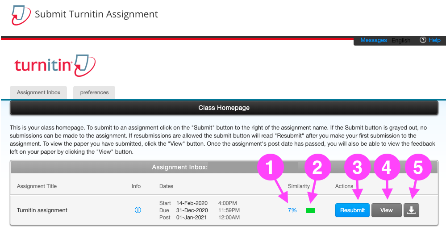Click the Help text link
The width and height of the screenshot is (446, 239).
434,40
